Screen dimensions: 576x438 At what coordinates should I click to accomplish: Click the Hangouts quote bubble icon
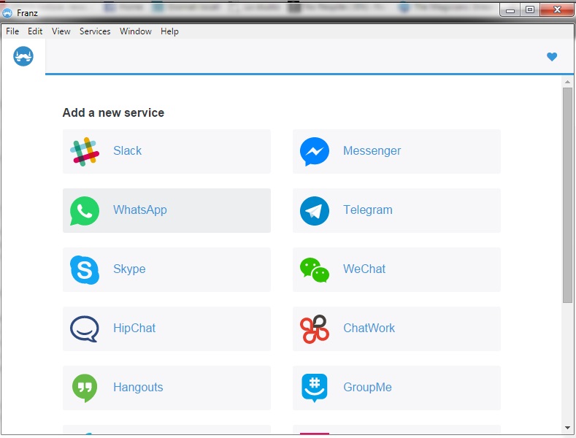coord(85,388)
